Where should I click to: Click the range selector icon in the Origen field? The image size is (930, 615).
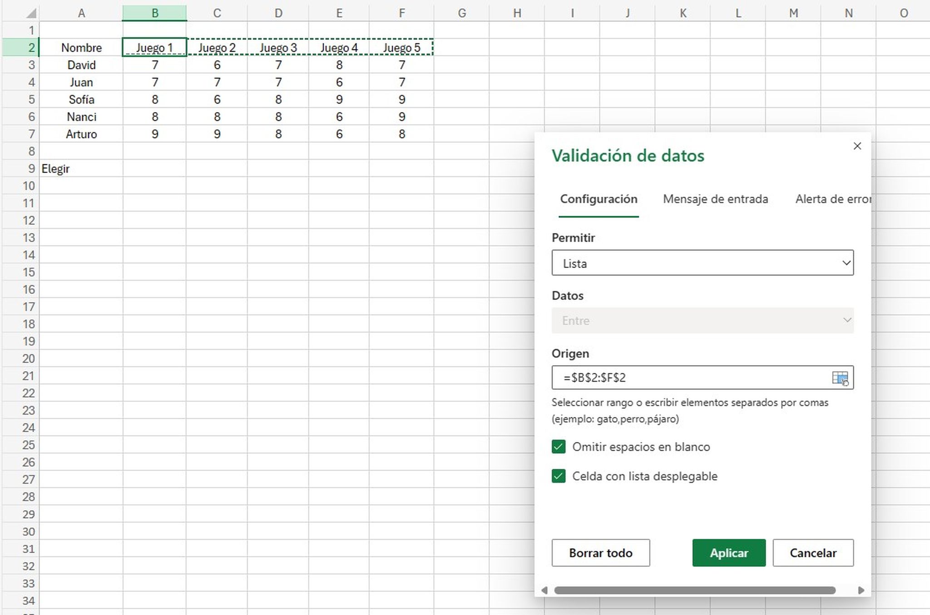pos(841,378)
